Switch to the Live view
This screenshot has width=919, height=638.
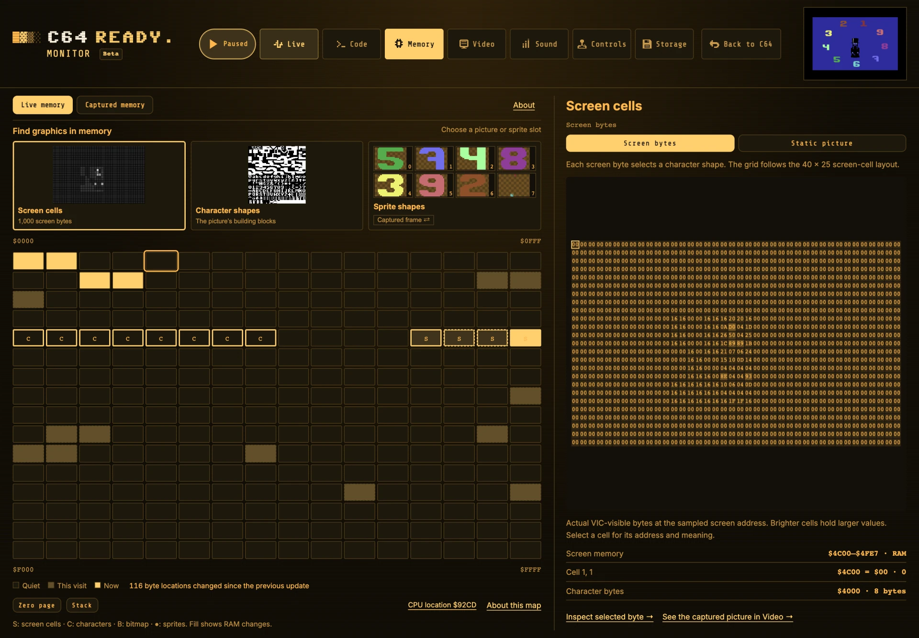click(289, 44)
